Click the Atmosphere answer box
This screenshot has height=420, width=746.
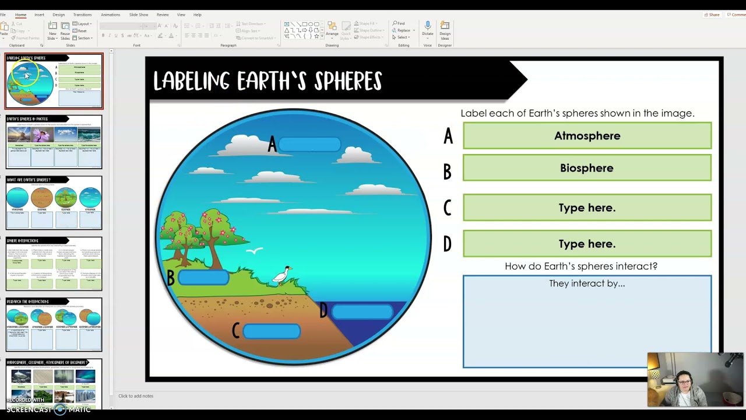pyautogui.click(x=587, y=136)
